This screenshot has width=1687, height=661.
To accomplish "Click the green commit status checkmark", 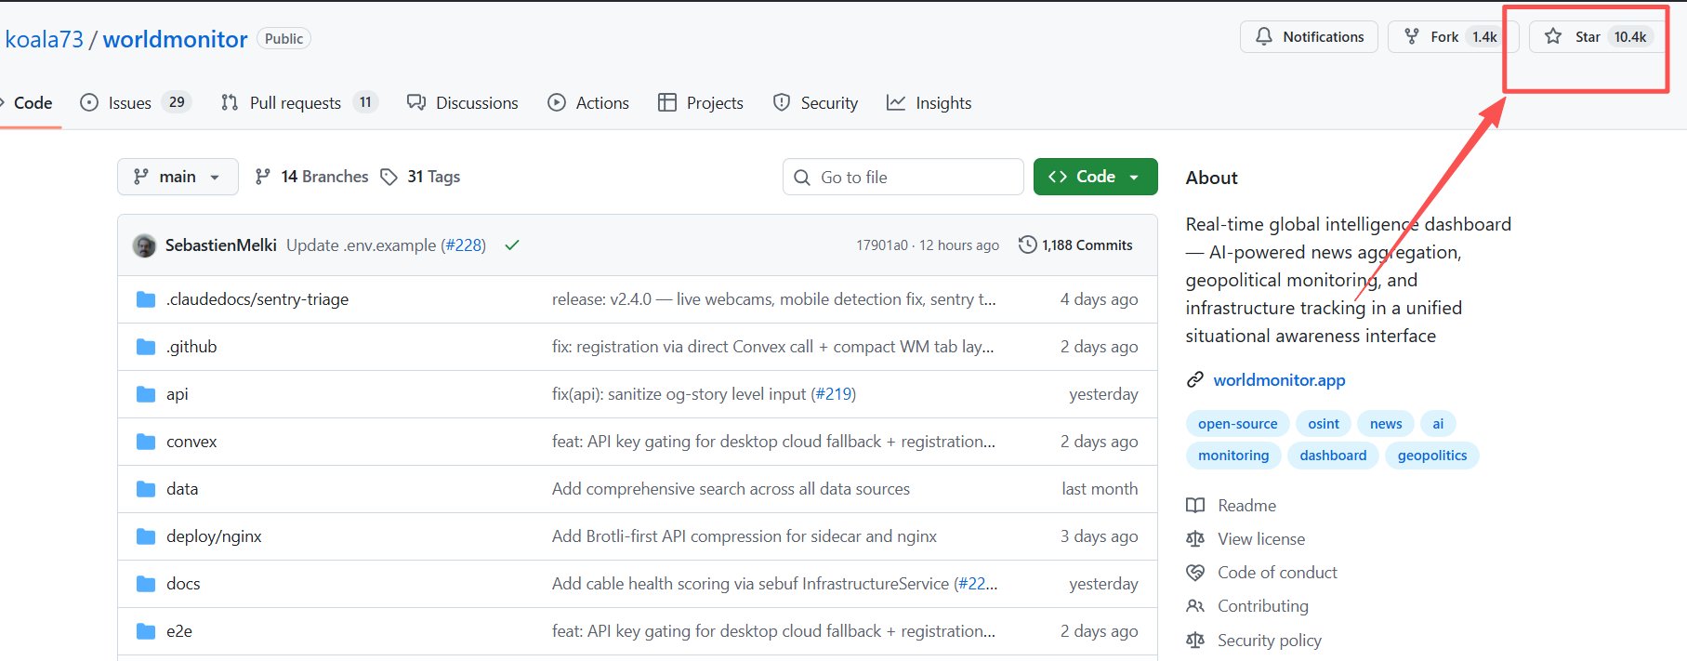I will click(511, 245).
